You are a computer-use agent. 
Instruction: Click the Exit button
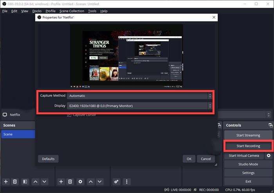pos(248,181)
